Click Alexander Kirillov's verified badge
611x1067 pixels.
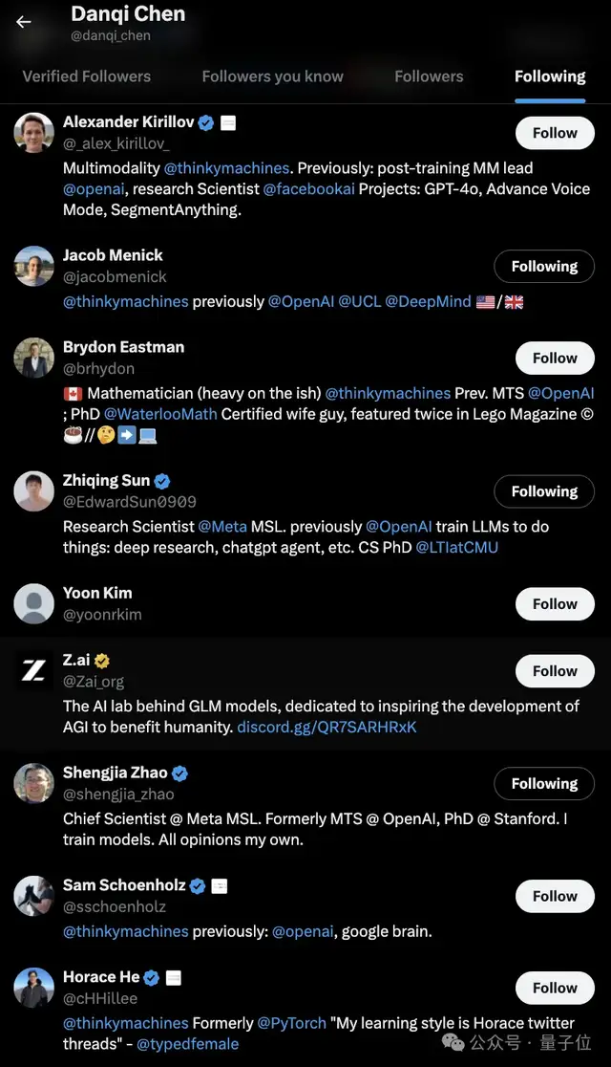pyautogui.click(x=206, y=122)
